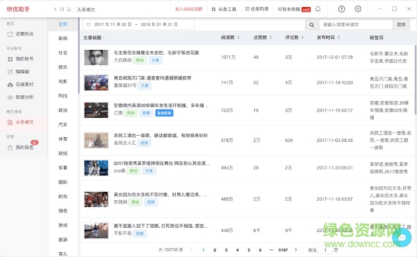The image size is (417, 257).
Task: Select the 体育 category
Action: pos(63,139)
